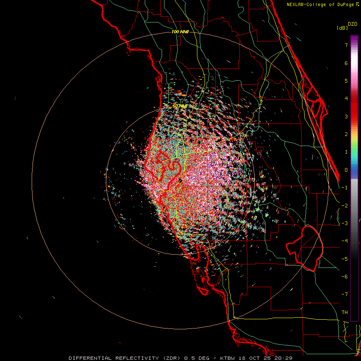Click the 7 value on color scale
This screenshot has height=361, width=361.
[x=346, y=45]
